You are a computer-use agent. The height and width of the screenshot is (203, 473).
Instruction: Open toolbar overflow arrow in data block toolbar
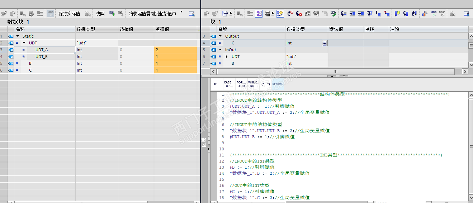click(x=181, y=12)
